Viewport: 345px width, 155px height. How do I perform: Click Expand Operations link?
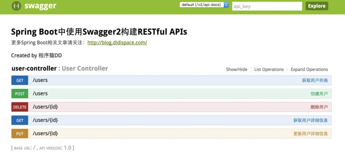point(309,70)
